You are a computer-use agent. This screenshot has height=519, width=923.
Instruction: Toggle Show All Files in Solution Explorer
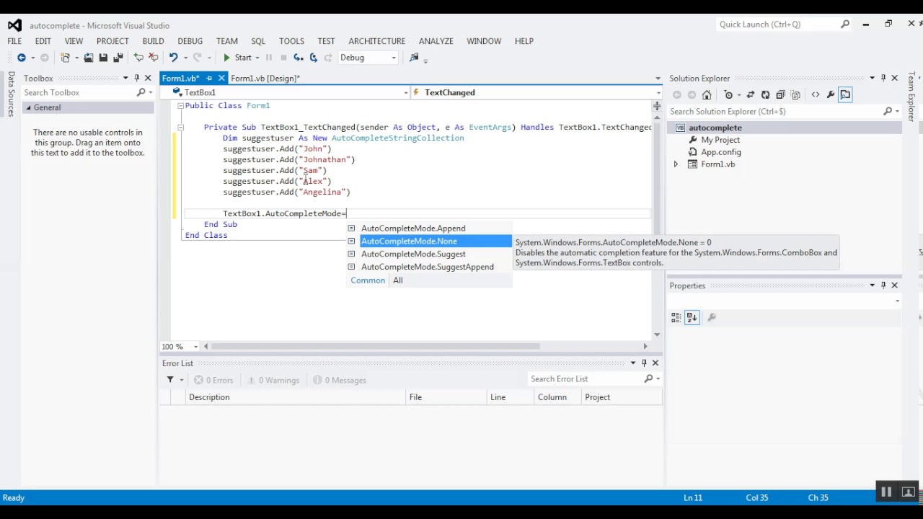[x=795, y=94]
